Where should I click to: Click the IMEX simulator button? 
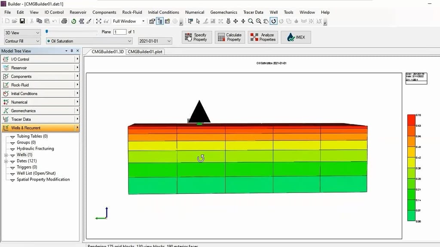pos(296,37)
